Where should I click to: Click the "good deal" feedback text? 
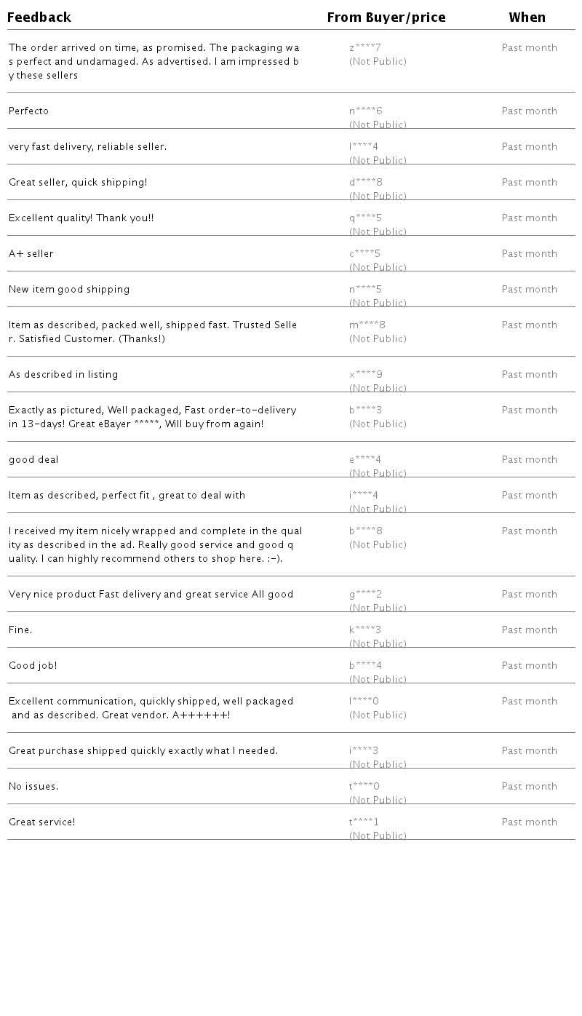click(x=33, y=460)
